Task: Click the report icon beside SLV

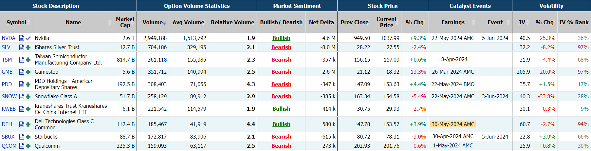Action: 22,47
